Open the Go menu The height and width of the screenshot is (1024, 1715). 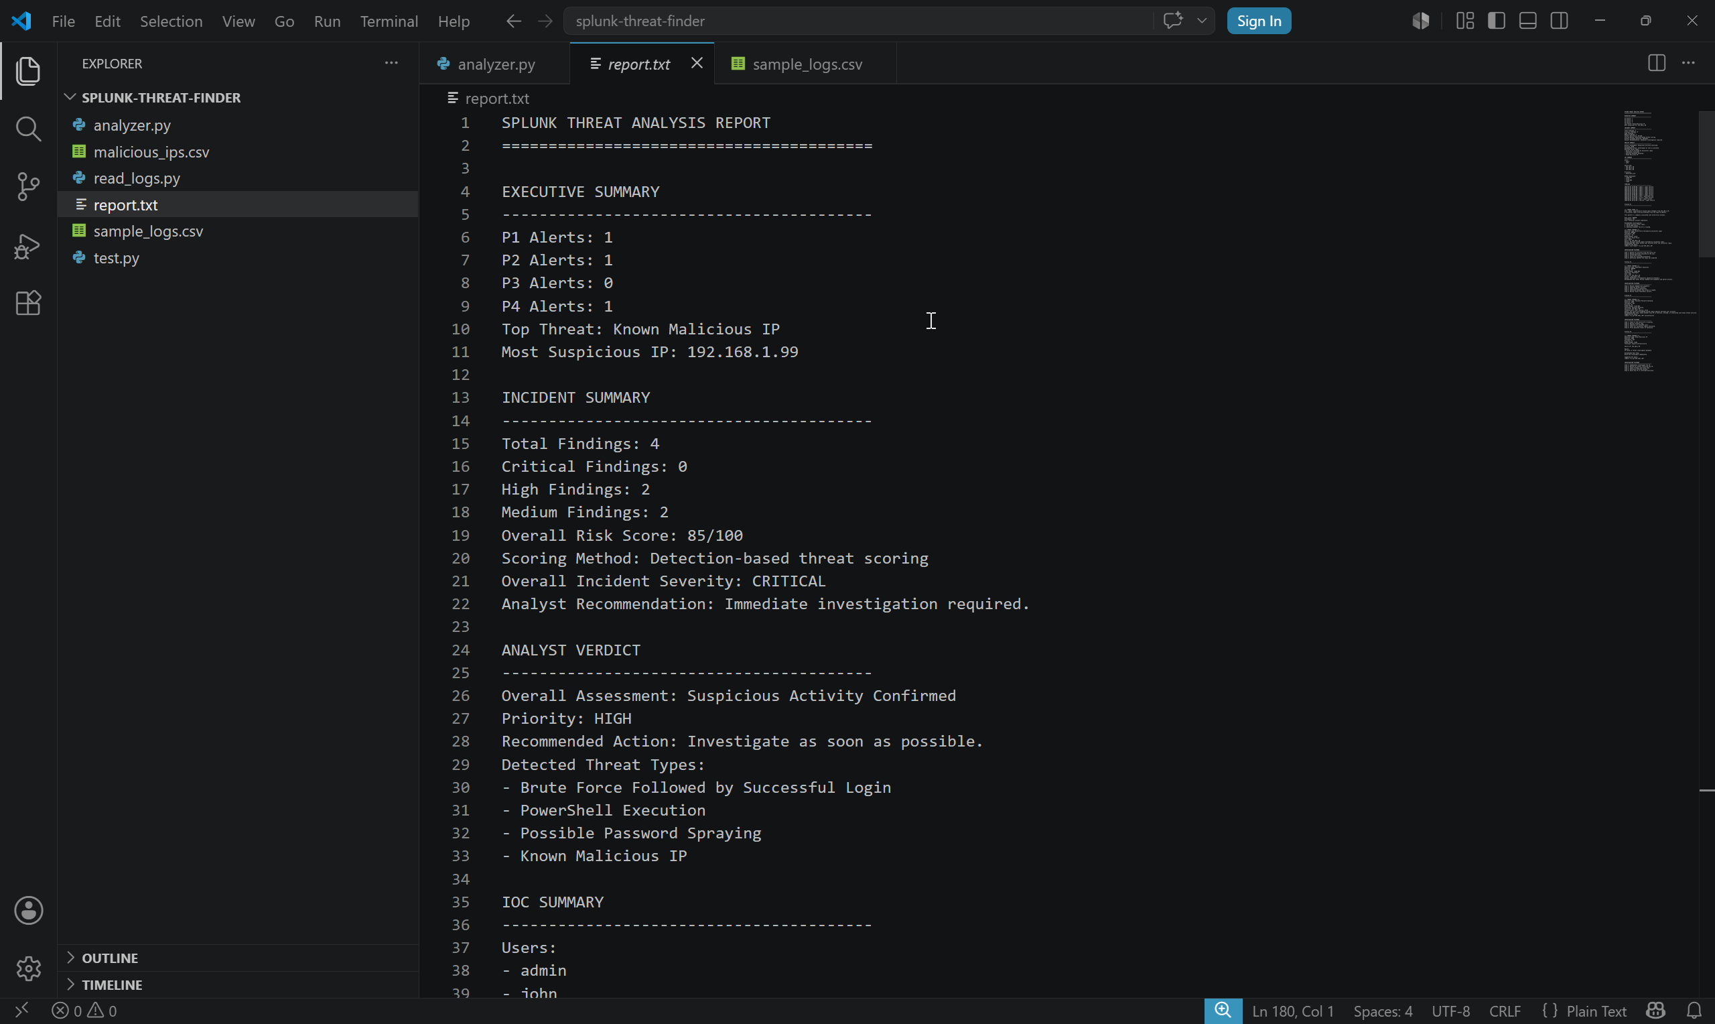coord(284,21)
